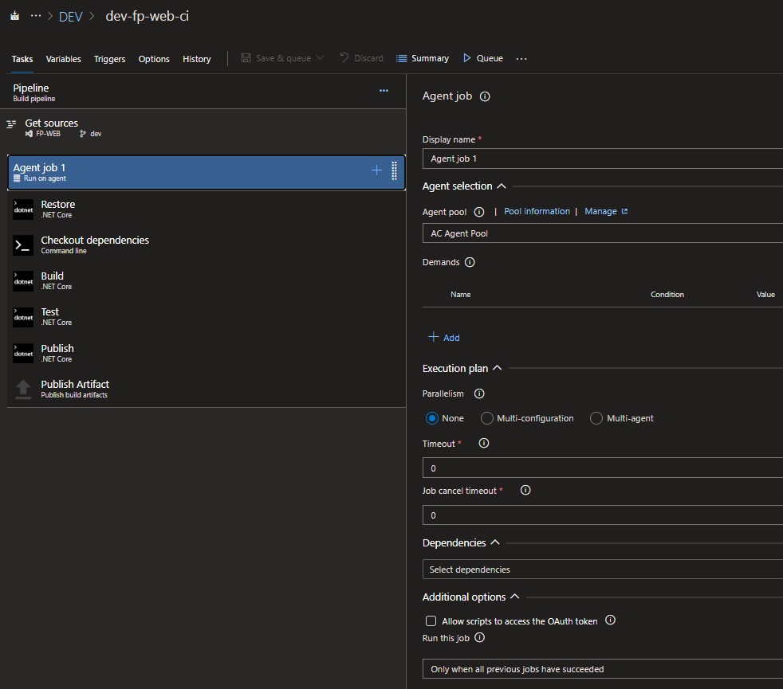Show Job cancel timeout info icon

coord(525,490)
